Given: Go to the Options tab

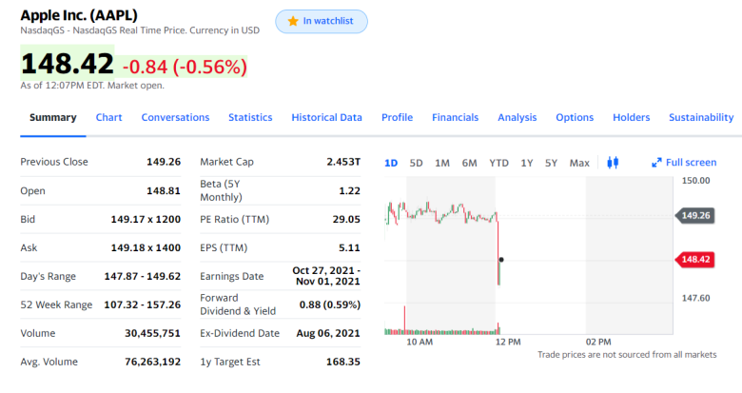Looking at the screenshot, I should coord(575,117).
